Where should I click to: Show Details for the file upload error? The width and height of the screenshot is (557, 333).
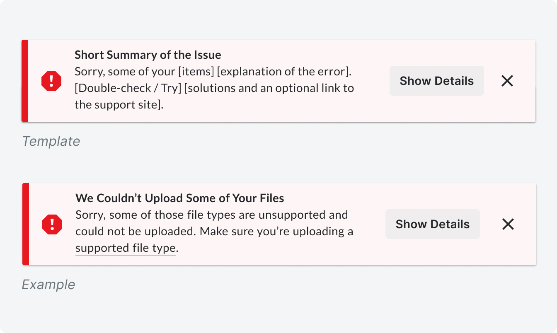(x=433, y=224)
